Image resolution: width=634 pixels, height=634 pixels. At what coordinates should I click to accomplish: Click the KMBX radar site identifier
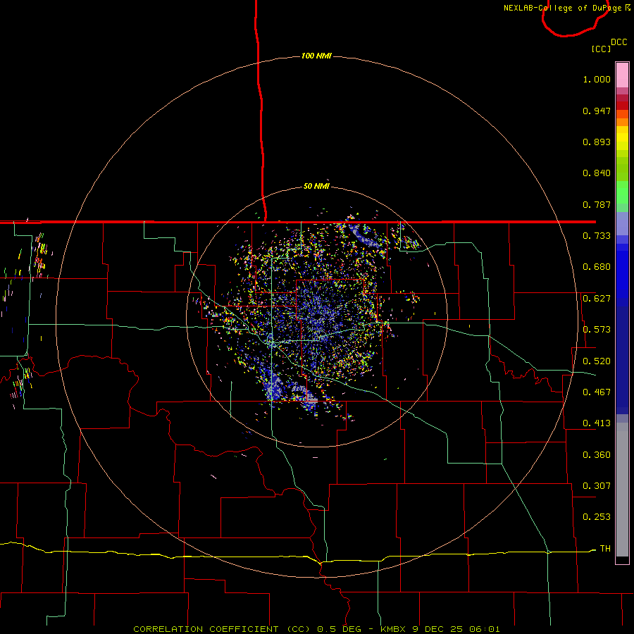393,629
